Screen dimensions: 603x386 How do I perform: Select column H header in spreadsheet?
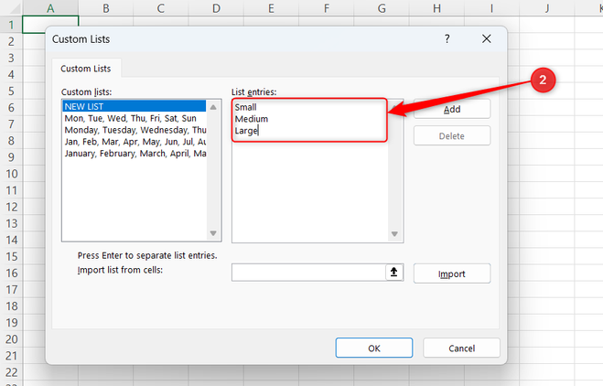436,8
